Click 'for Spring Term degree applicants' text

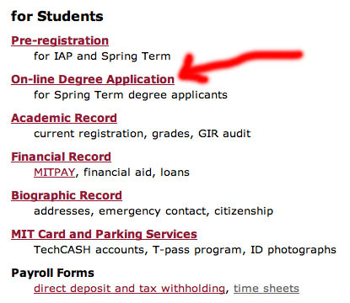pos(131,95)
